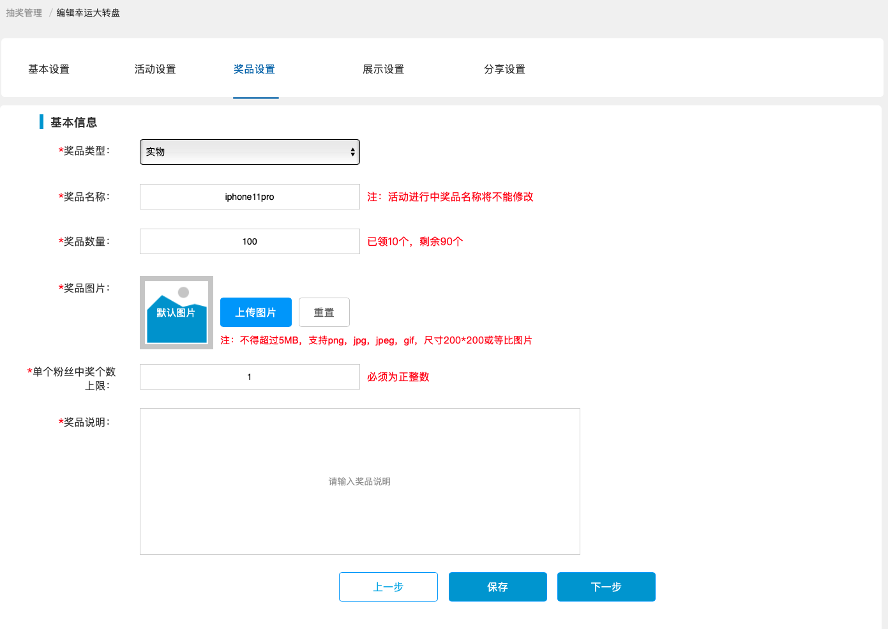This screenshot has height=629, width=888.
Task: Click the 下一步 next step button
Action: 606,587
